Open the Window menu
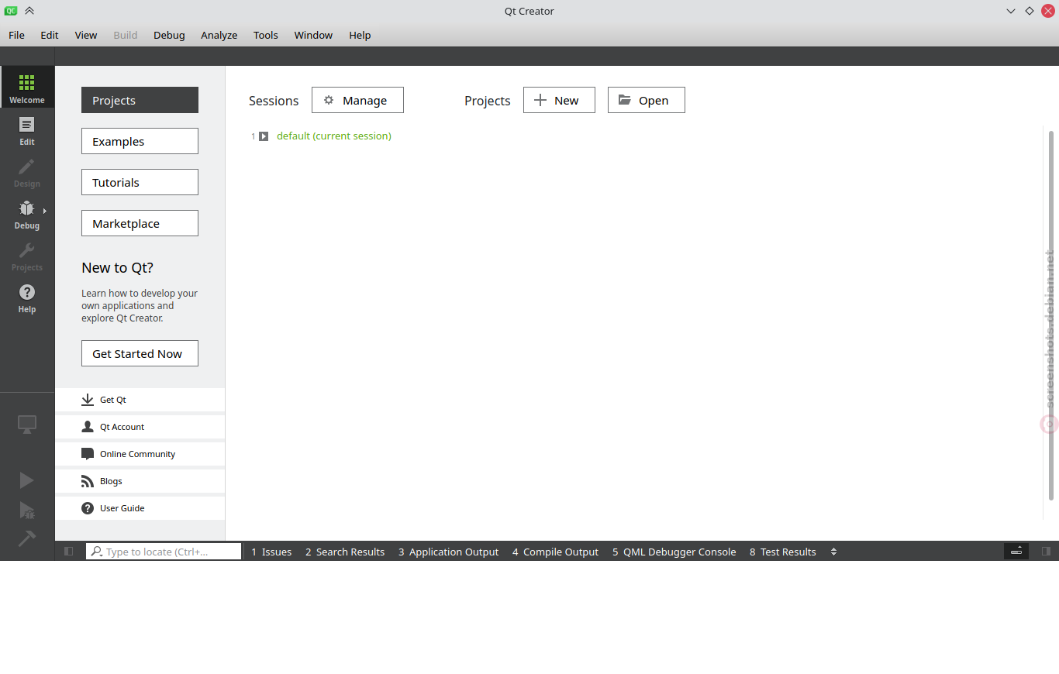 [313, 35]
